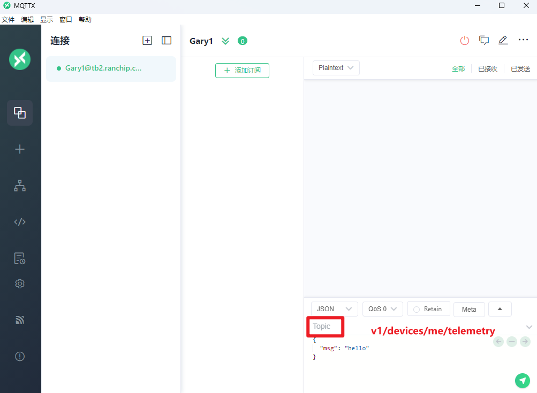
Task: Click the JSON payload editor "msg" line
Action: (x=345, y=348)
